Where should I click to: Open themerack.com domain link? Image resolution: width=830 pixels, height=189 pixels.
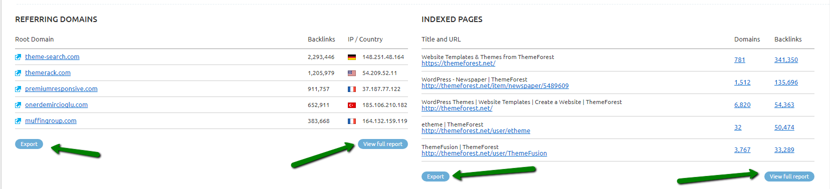(48, 73)
